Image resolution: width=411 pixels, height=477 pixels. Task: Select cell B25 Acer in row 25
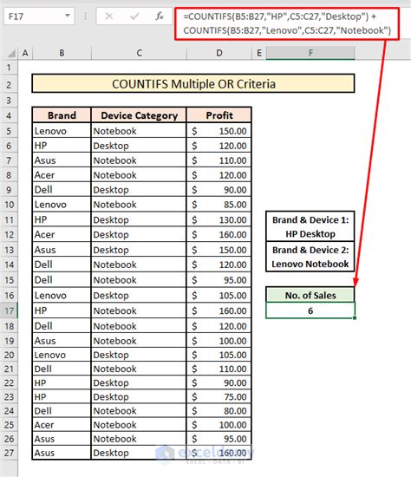click(62, 424)
